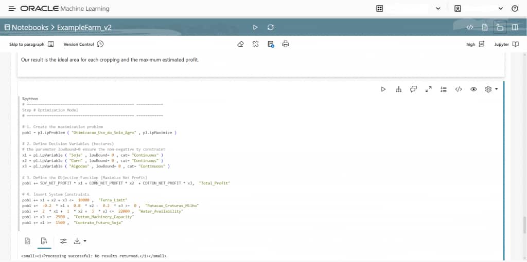This screenshot has height=262, width=527.
Task: Toggle code editor visibility in paragraph
Action: point(459,89)
